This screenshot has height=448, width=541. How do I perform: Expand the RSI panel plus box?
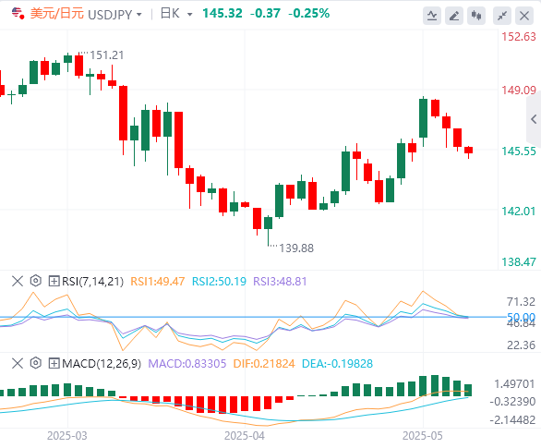tap(54, 281)
